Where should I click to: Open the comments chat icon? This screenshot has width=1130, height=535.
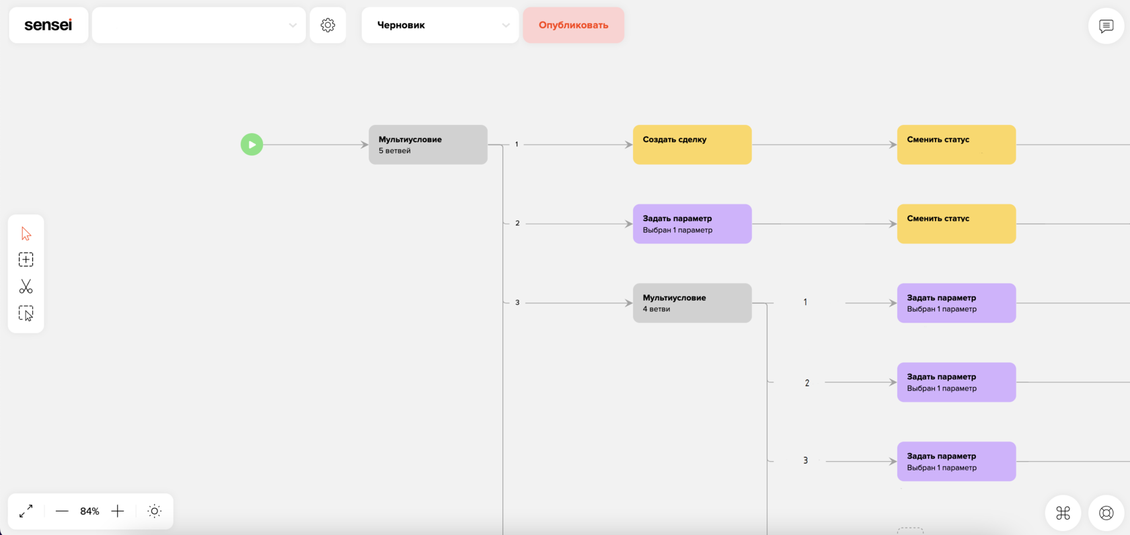pos(1106,26)
